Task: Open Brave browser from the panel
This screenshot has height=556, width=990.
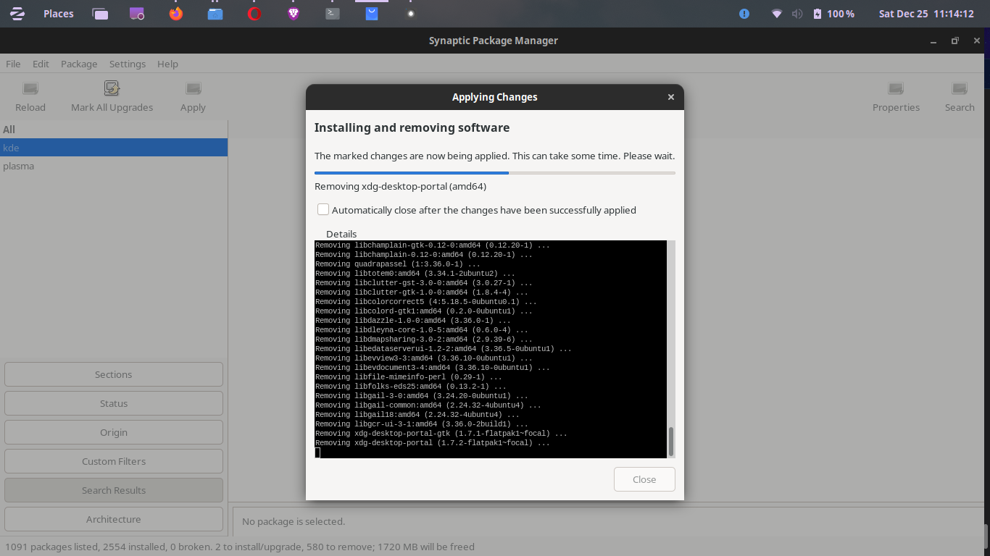Action: pyautogui.click(x=294, y=14)
